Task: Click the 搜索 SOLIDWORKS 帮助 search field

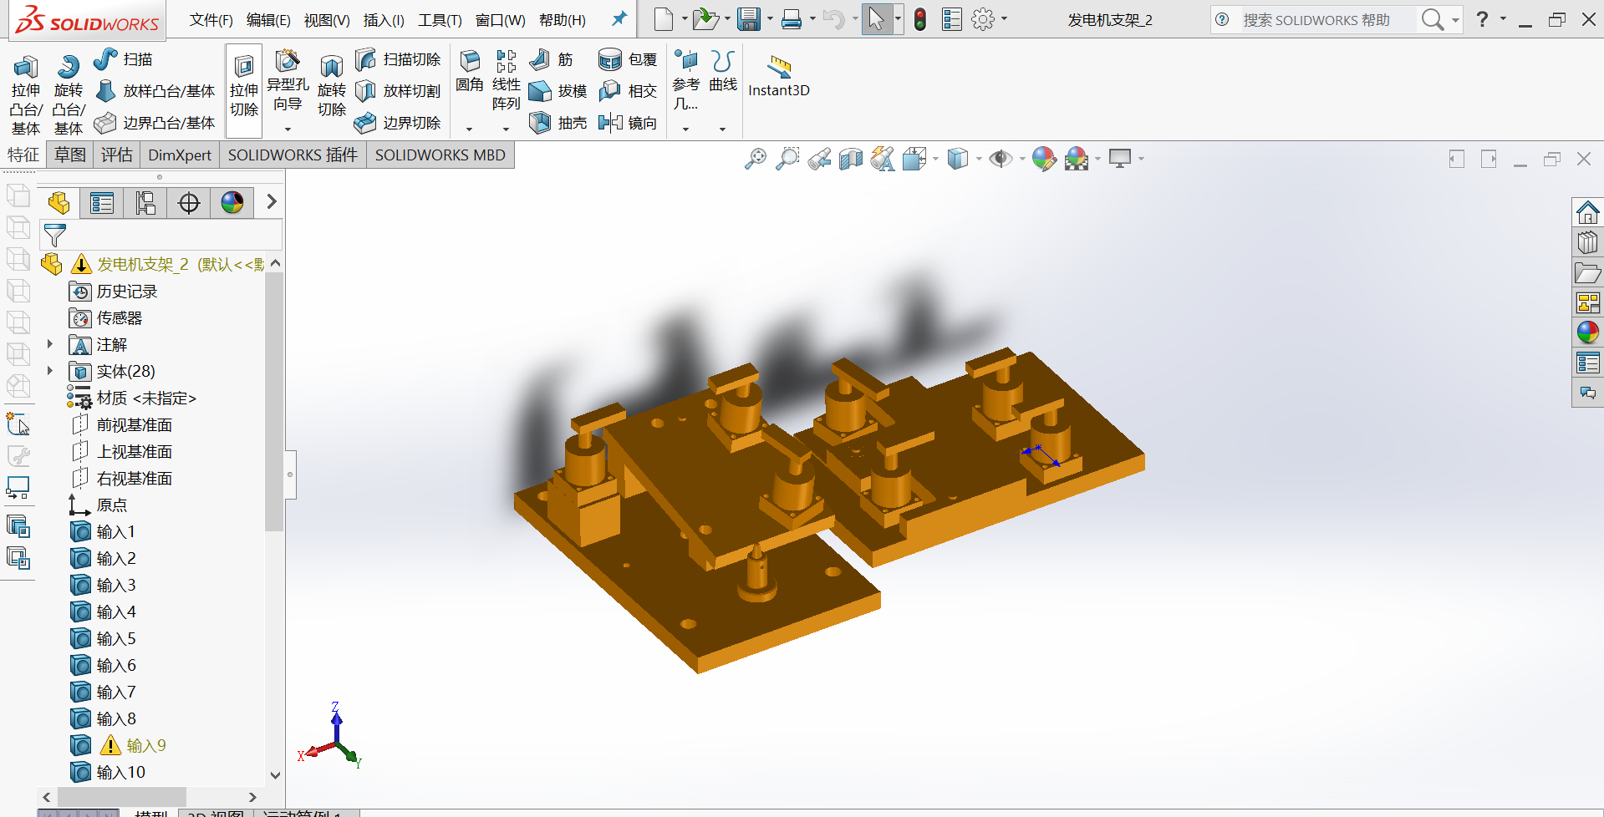Action: [x=1329, y=20]
